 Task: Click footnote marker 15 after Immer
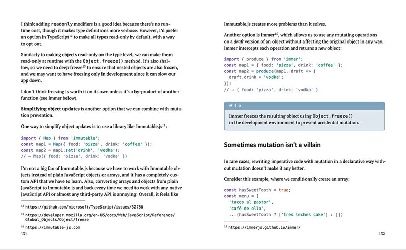(x=276, y=33)
